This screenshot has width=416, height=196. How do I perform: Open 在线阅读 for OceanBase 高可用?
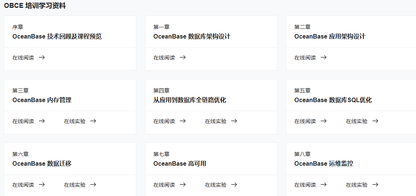164,185
